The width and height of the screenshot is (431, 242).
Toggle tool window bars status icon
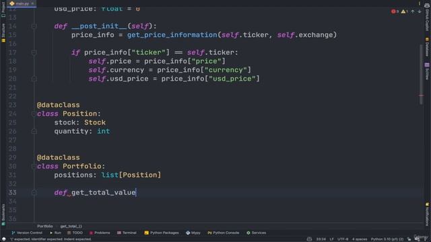[3, 239]
